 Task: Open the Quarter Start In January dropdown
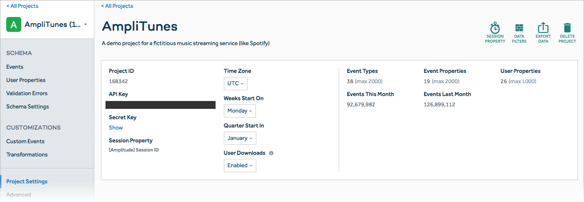240,138
